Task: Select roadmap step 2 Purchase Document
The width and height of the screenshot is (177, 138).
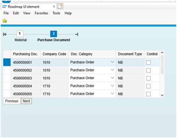Action: (x=54, y=34)
